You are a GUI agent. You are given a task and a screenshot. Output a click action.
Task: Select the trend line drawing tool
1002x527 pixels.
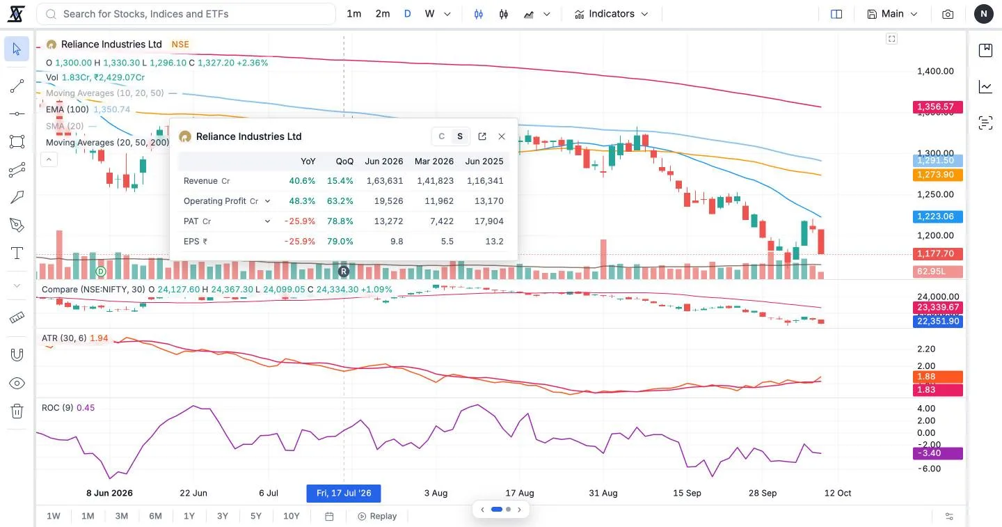17,86
